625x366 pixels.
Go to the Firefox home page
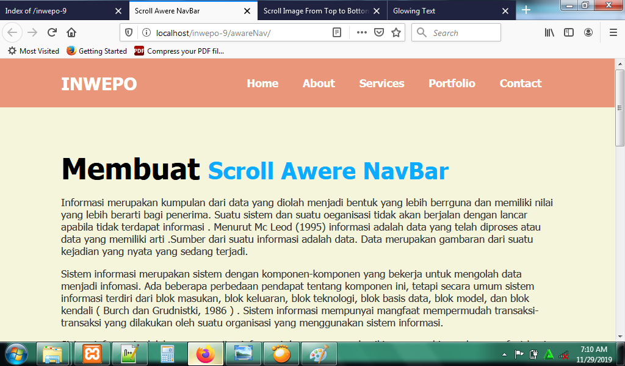(71, 32)
